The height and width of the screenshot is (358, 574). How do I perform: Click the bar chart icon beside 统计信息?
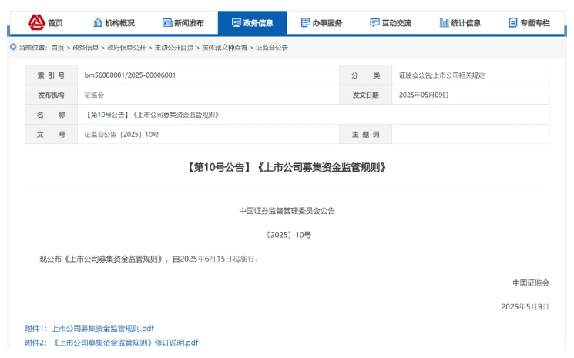coord(444,23)
